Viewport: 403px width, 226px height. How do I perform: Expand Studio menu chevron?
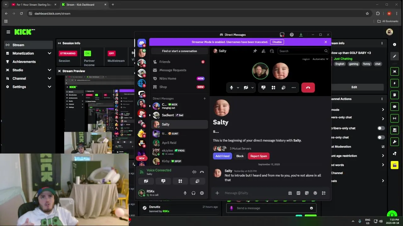coord(49,70)
